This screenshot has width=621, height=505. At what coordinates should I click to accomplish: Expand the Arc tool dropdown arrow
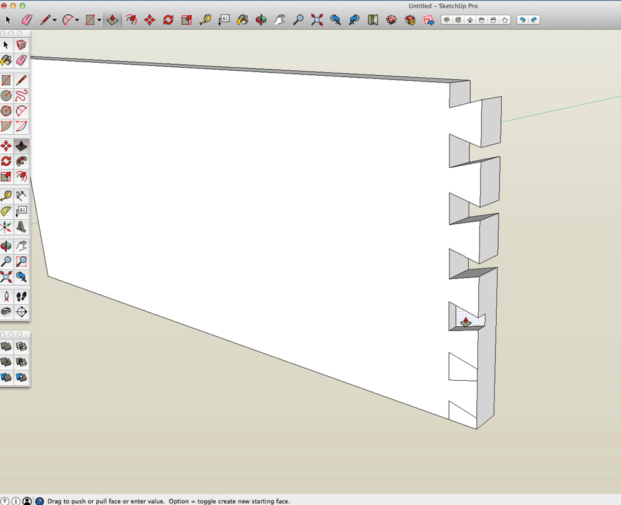(x=77, y=20)
